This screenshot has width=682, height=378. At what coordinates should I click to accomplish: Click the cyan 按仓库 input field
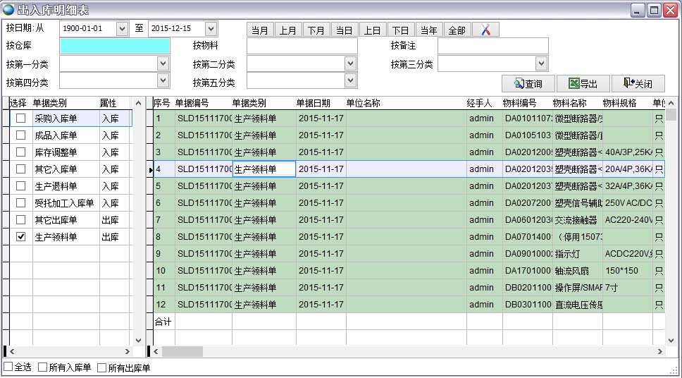(x=115, y=46)
